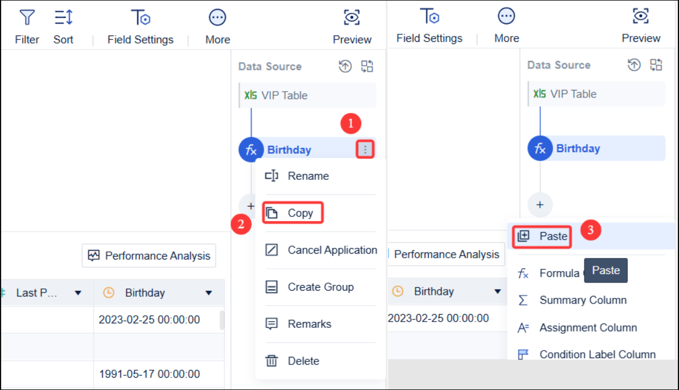Click the fx icon of right Birthday step
Image resolution: width=679 pixels, height=390 pixels.
[540, 149]
